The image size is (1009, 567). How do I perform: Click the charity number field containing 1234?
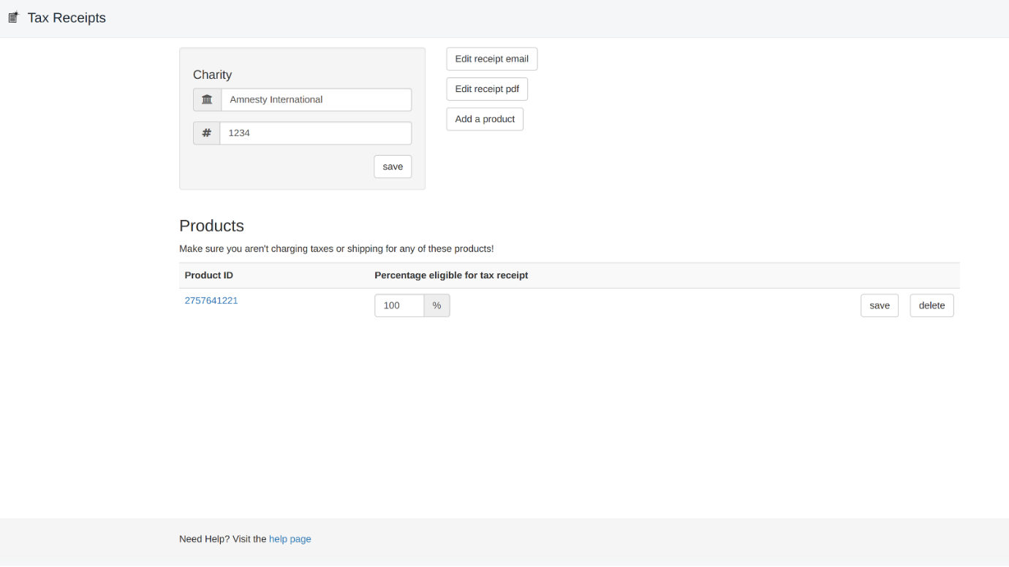(x=315, y=133)
